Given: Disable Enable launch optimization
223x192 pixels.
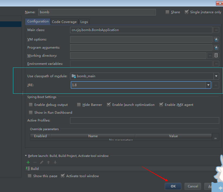Looking at the screenshot, I should pyautogui.click(x=109, y=105).
